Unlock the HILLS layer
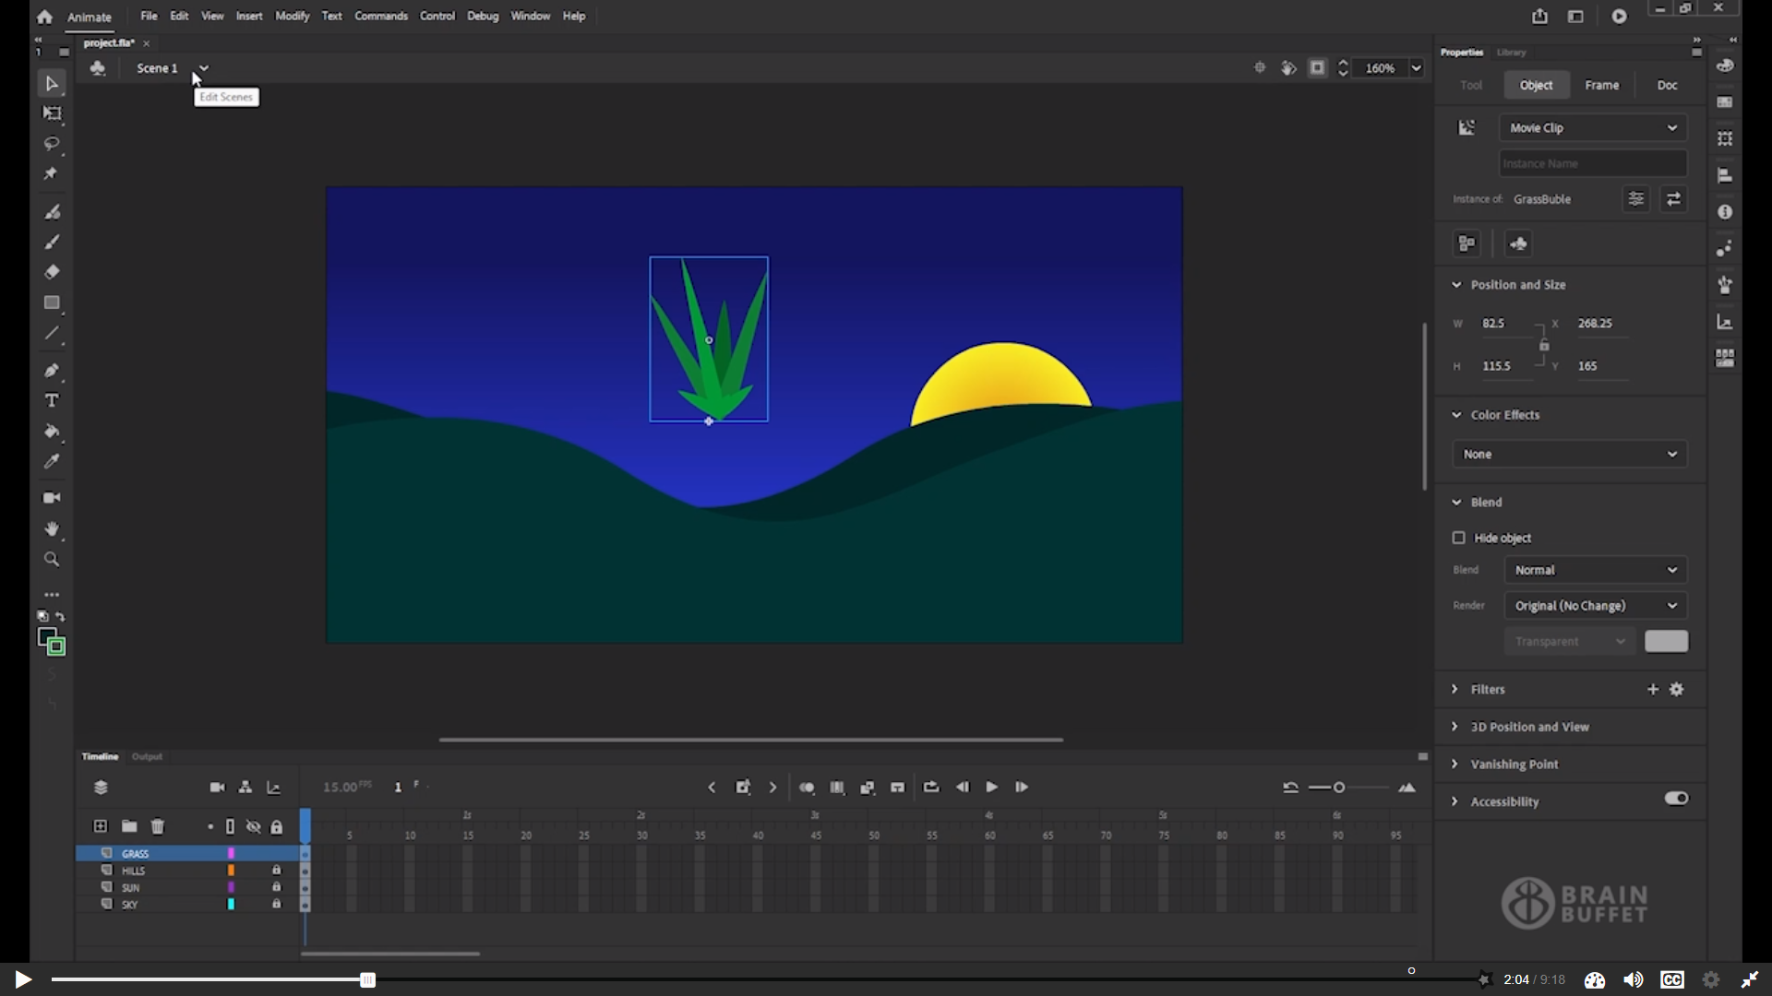The width and height of the screenshot is (1772, 996). (x=276, y=870)
